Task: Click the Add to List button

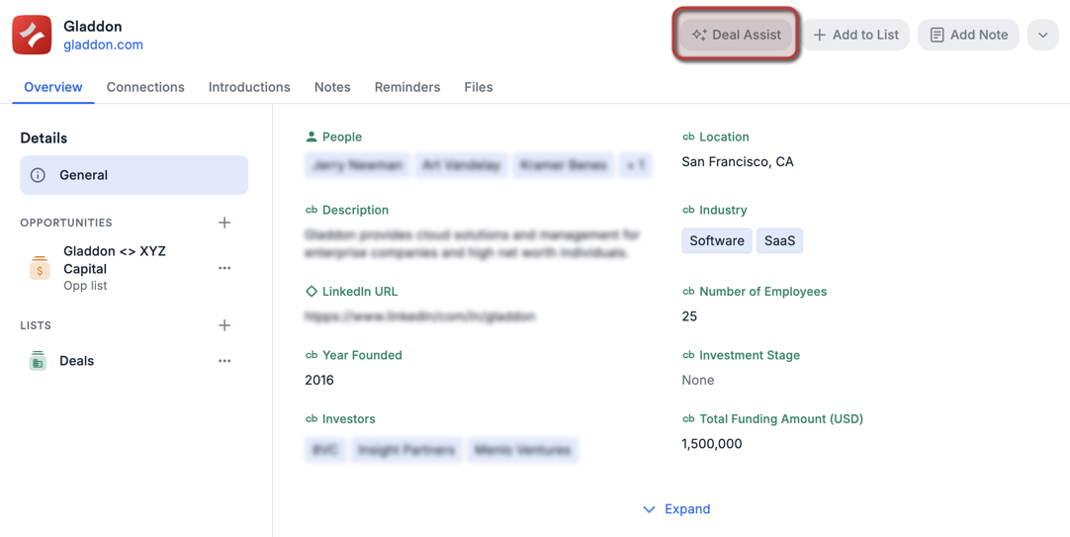Action: [855, 35]
